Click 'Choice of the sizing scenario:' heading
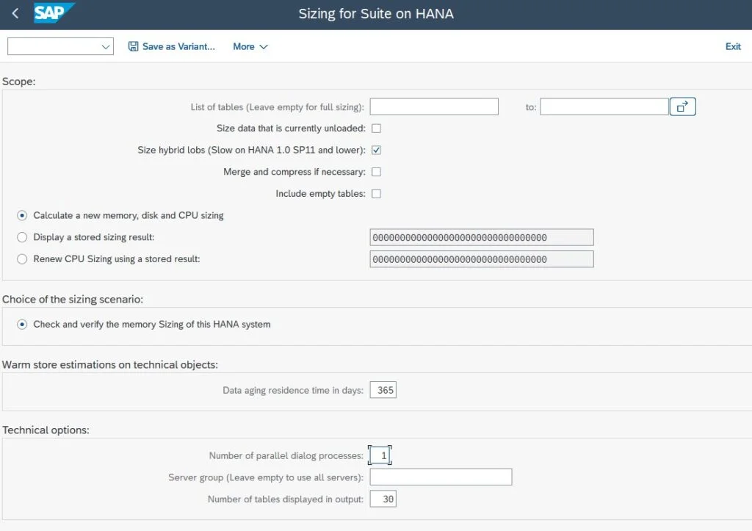752x531 pixels. (x=73, y=300)
